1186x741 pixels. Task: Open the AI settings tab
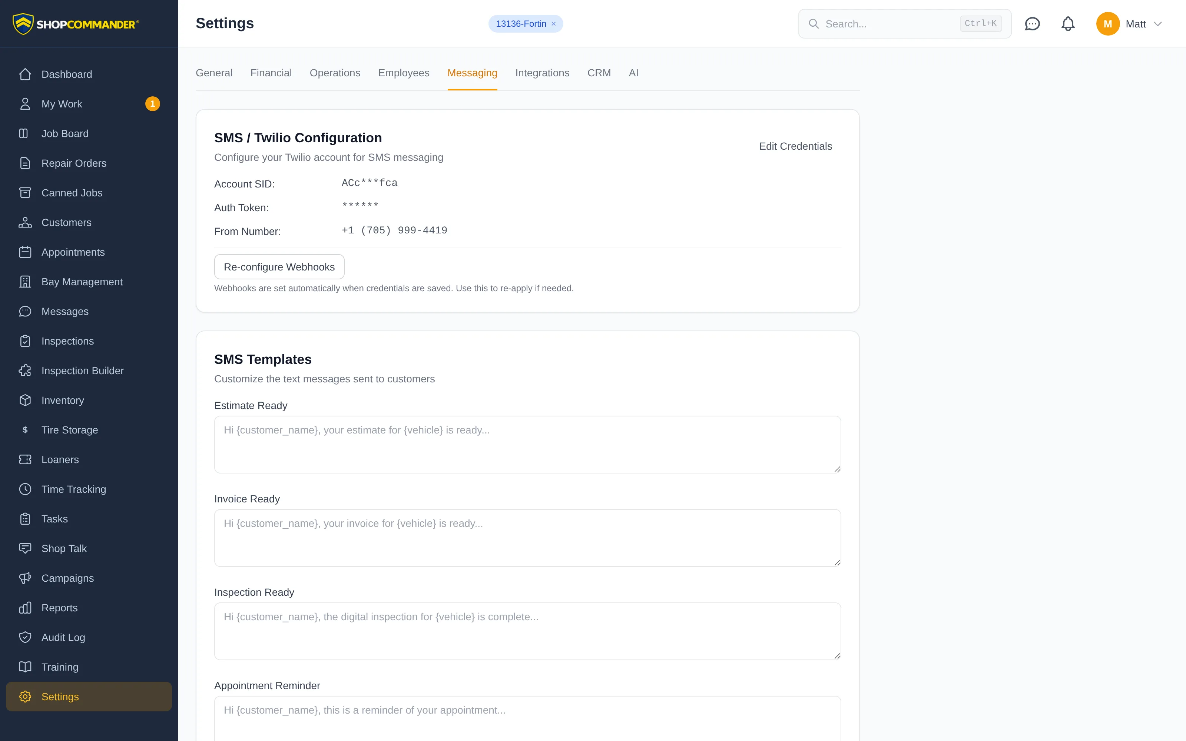[x=633, y=73]
